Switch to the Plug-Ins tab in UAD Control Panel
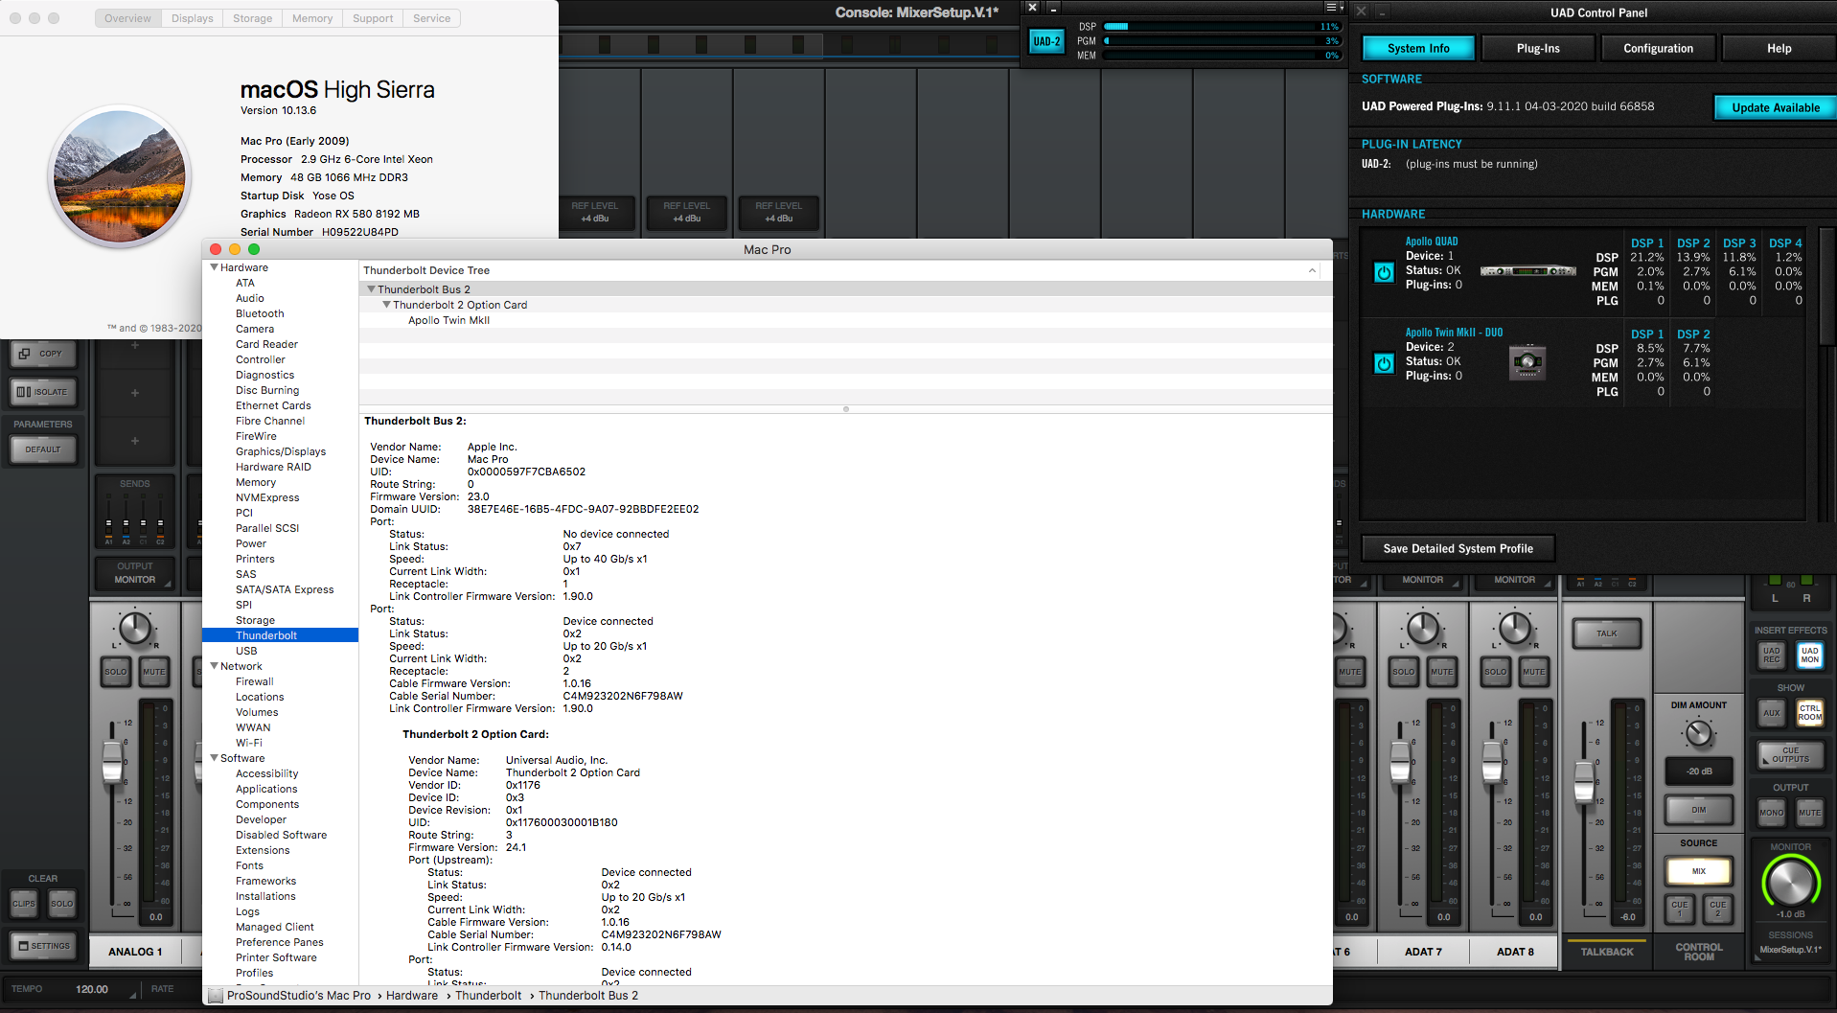1837x1013 pixels. (1538, 49)
